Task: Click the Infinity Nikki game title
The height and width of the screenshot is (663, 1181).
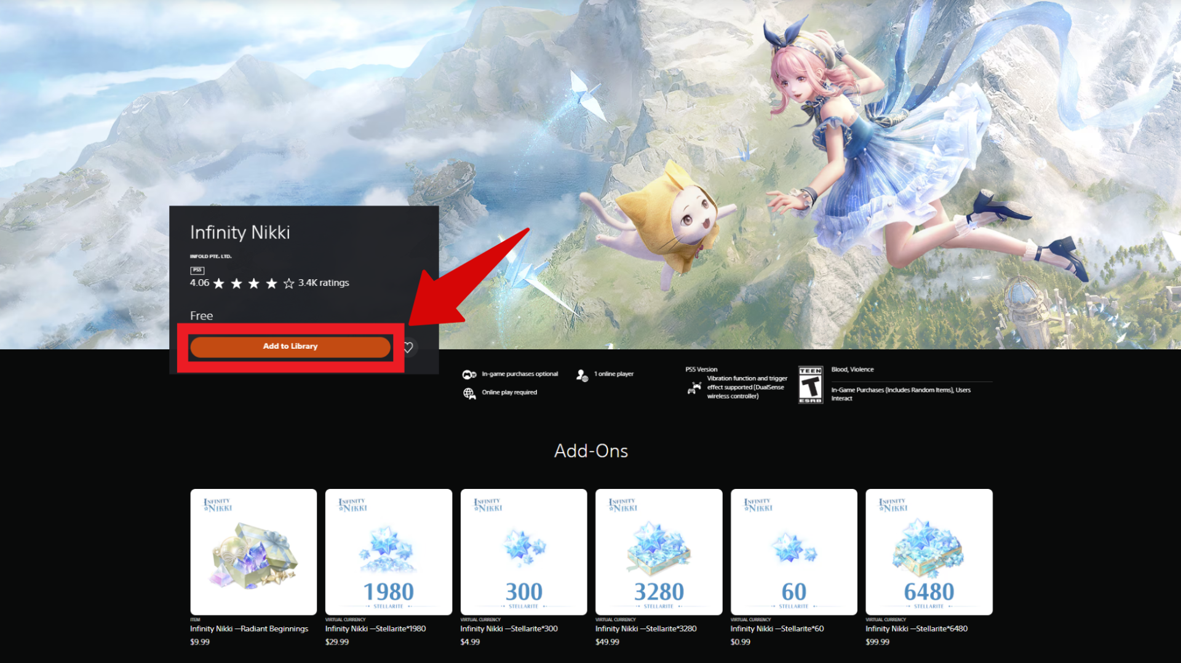Action: pyautogui.click(x=240, y=232)
